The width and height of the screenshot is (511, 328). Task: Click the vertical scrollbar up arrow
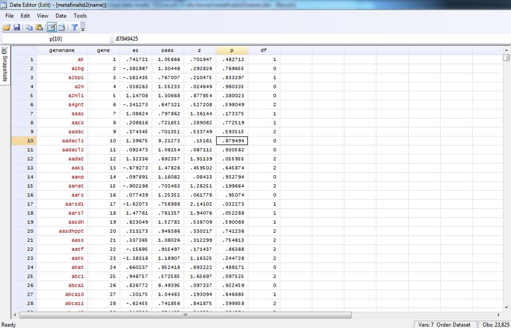click(x=506, y=50)
